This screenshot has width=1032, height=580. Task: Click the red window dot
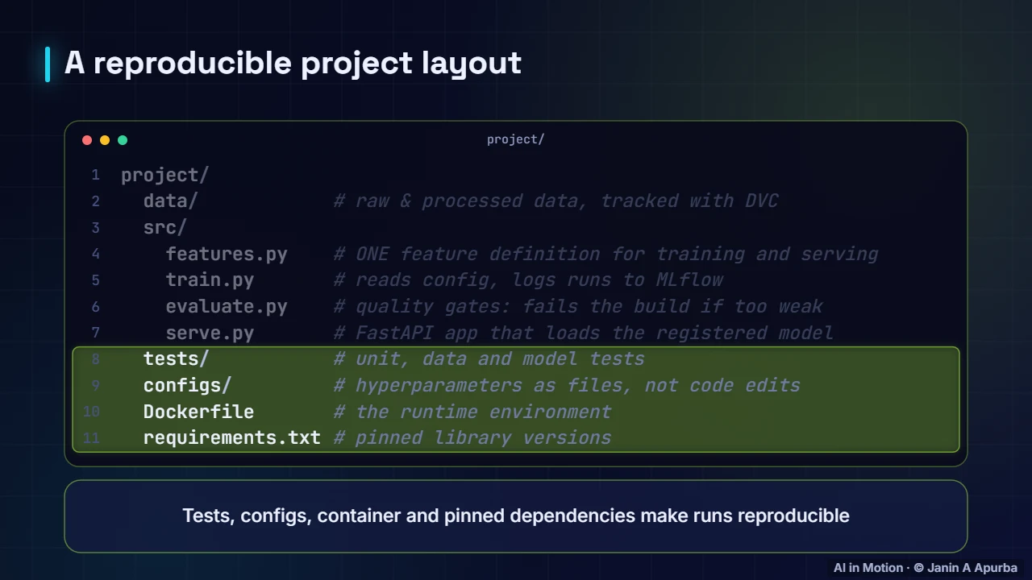[87, 140]
